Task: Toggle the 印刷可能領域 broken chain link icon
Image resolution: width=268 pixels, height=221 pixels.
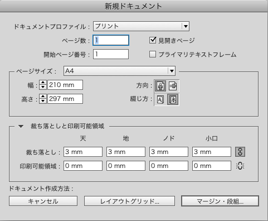Action: pos(240,166)
